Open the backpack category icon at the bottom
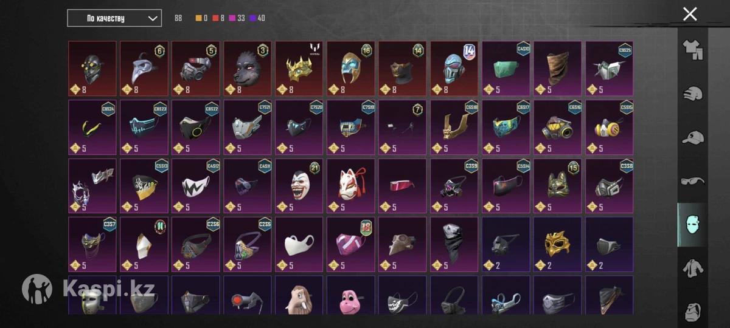 (692, 310)
